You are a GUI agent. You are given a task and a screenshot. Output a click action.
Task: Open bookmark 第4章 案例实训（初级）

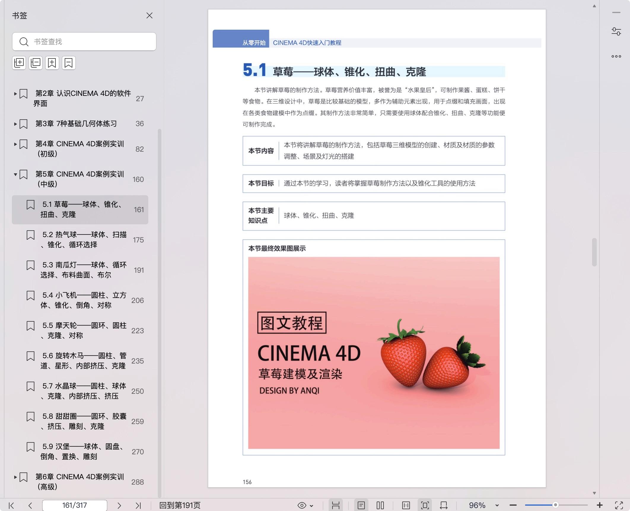coord(79,149)
